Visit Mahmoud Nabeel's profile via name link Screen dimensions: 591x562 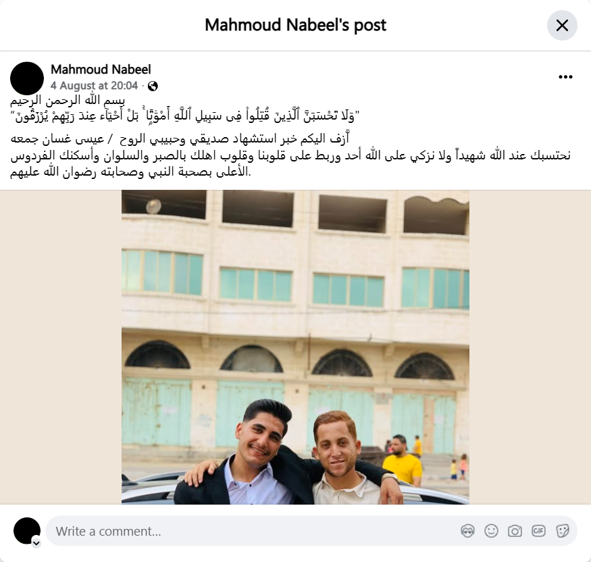click(101, 70)
